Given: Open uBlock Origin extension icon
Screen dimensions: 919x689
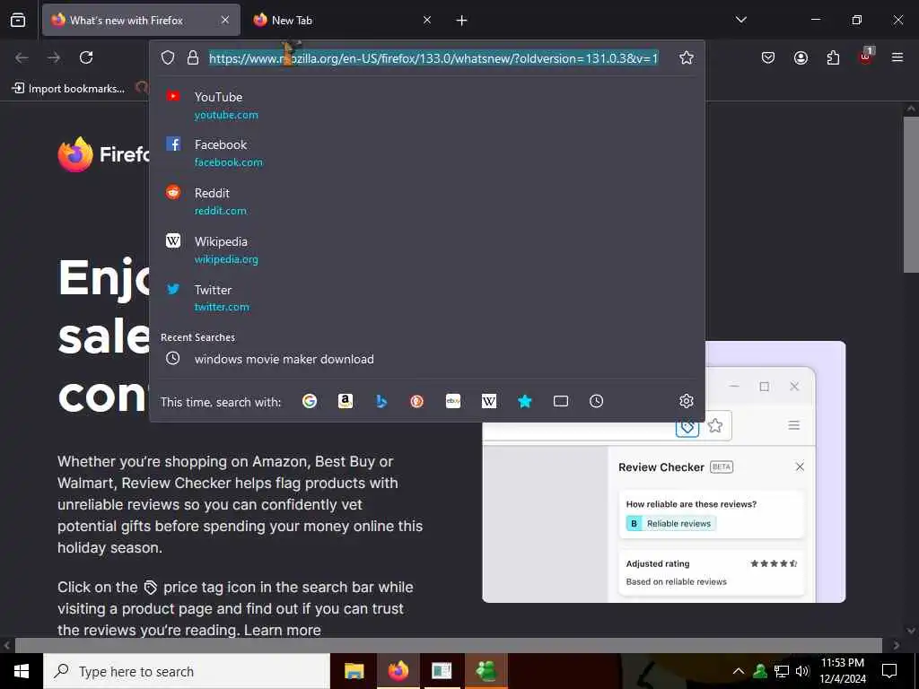Looking at the screenshot, I should (866, 57).
